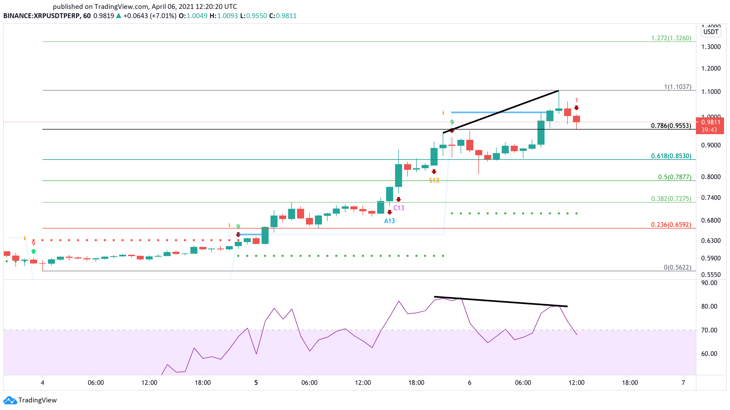Click the day 7 date axis label
Screen dimensions: 730x410
[683, 383]
